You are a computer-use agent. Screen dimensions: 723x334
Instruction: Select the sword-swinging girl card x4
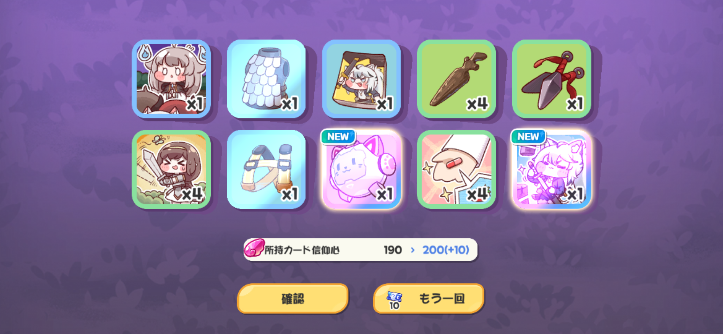point(171,170)
